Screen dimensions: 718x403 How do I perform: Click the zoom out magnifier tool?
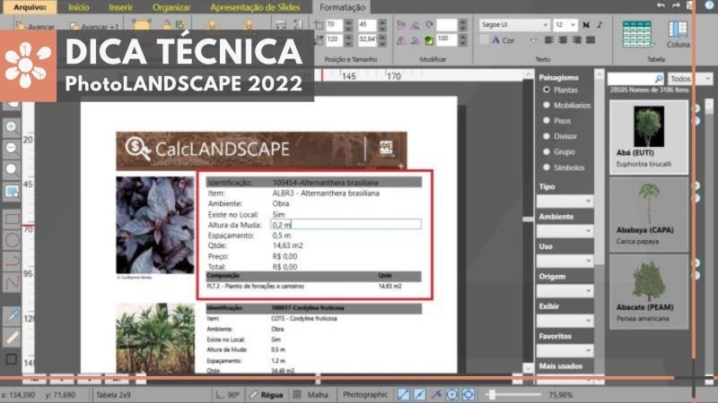coord(12,148)
